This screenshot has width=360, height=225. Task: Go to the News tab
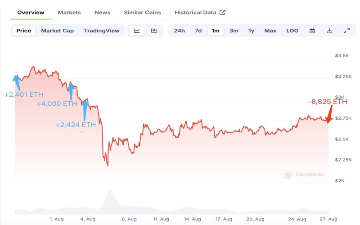102,13
